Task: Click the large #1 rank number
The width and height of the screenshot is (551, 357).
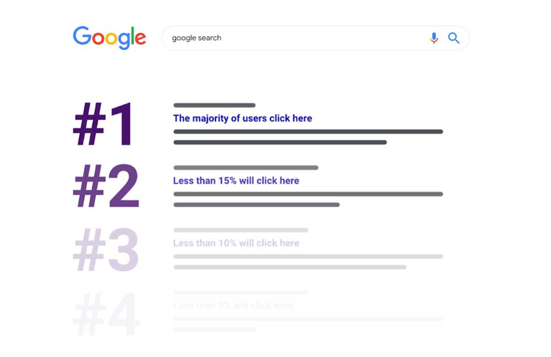Action: [x=103, y=124]
